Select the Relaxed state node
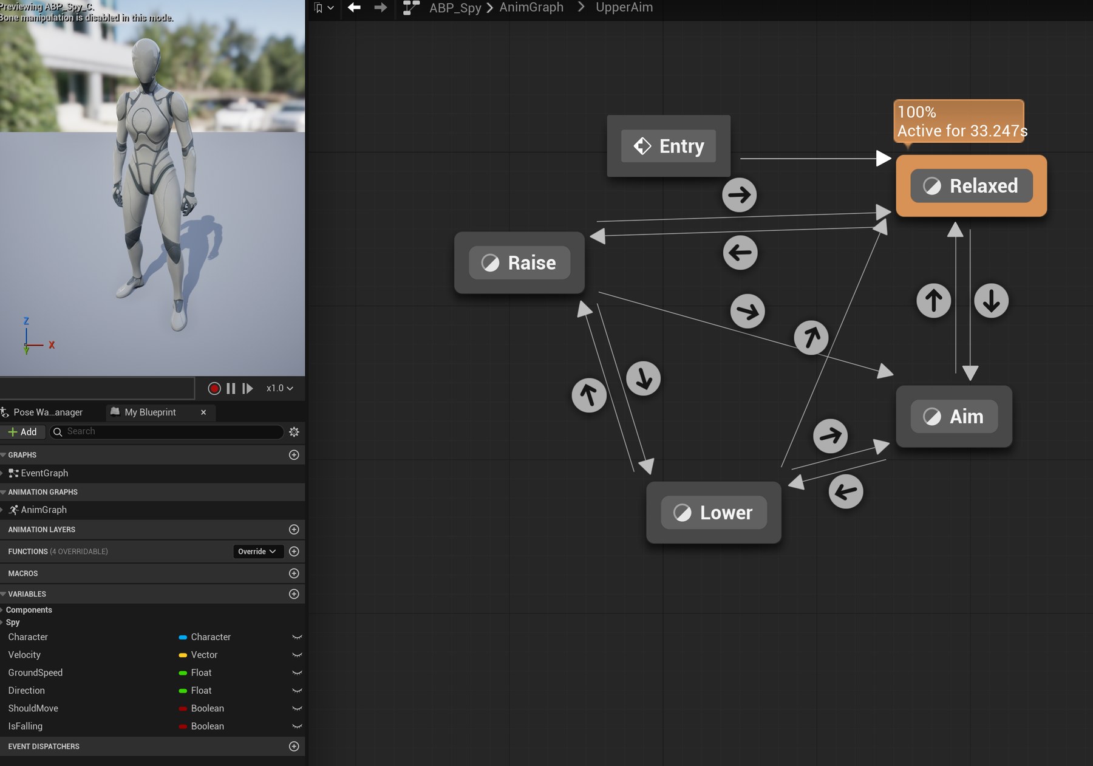 click(x=972, y=186)
